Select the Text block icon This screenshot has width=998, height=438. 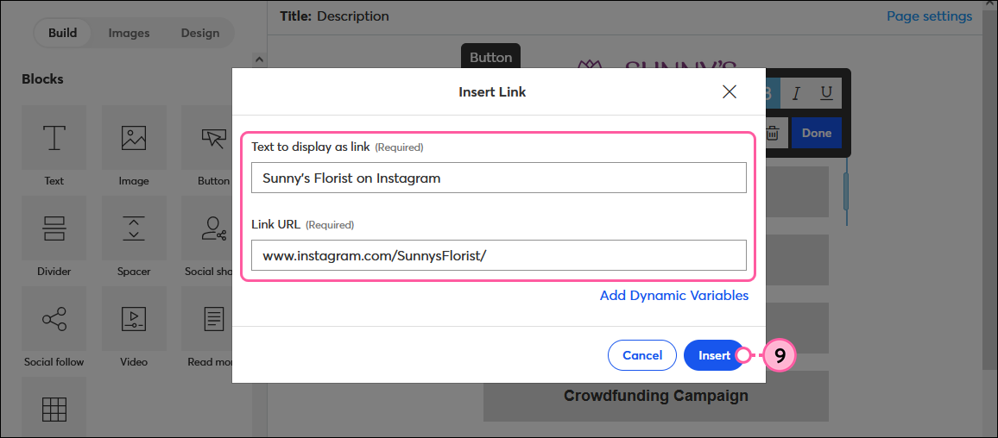click(54, 138)
